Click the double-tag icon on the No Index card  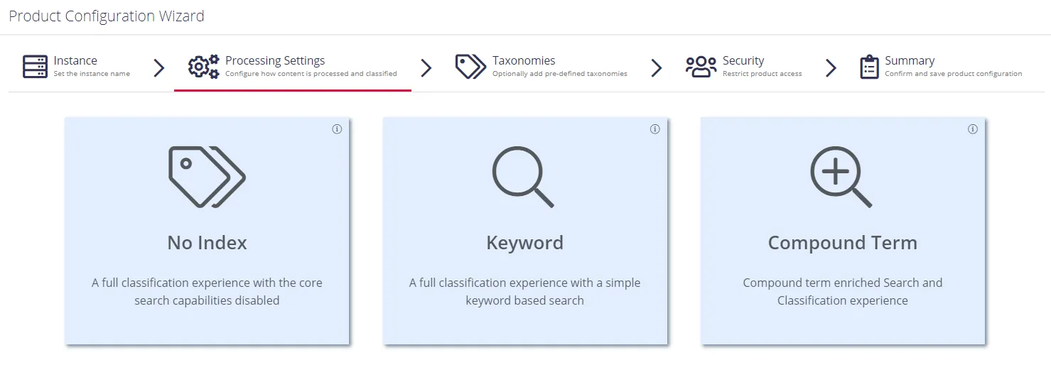207,177
